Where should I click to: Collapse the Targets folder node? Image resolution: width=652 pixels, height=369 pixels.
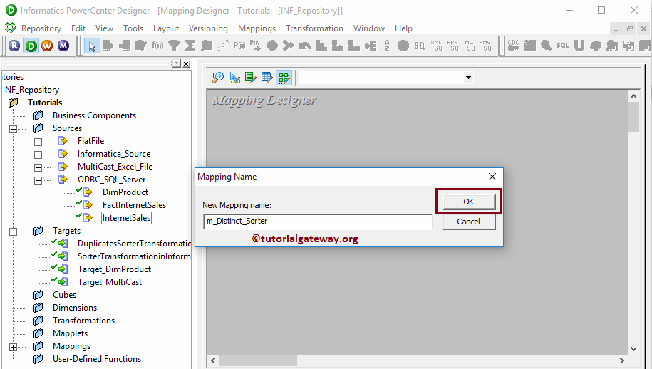pos(14,232)
